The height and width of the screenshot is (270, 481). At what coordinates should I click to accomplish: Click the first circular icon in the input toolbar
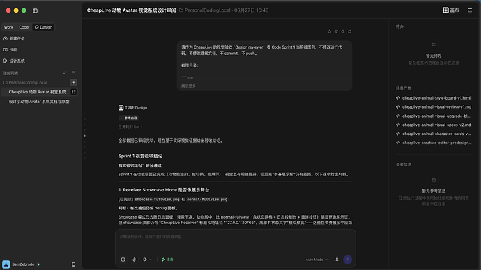123,260
